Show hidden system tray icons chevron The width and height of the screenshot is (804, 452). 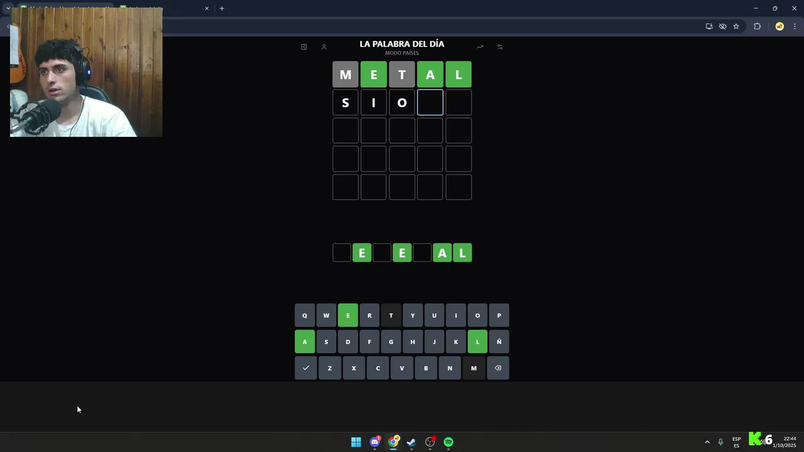tap(707, 442)
